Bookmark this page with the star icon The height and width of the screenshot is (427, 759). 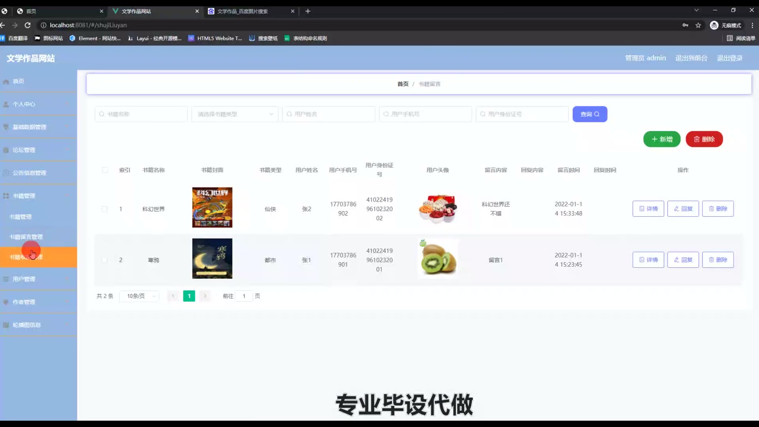coord(698,25)
